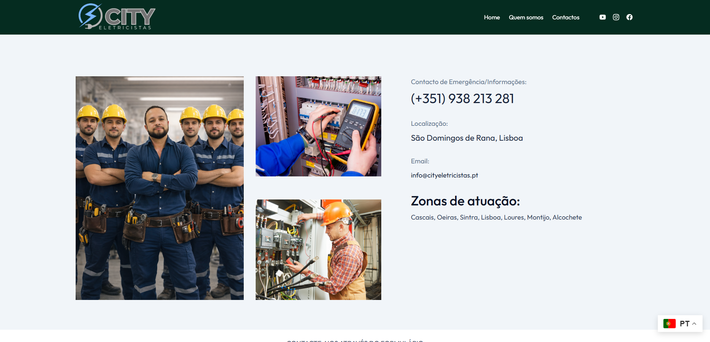The width and height of the screenshot is (710, 342).
Task: Expand the PT language selector chevron
Action: tap(694, 323)
